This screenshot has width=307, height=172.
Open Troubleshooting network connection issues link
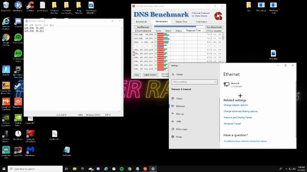click(x=245, y=141)
